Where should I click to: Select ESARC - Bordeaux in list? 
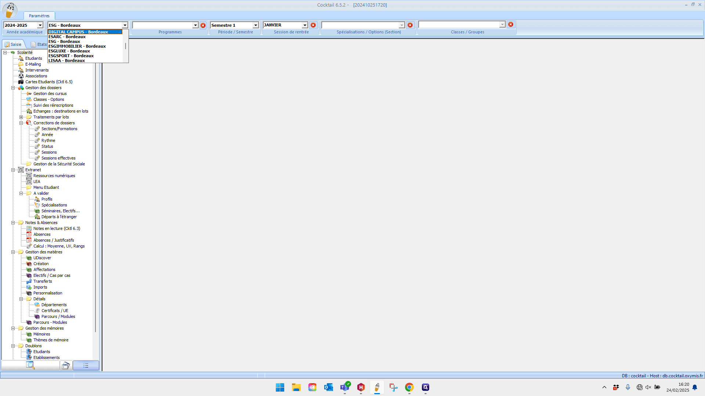(x=85, y=37)
